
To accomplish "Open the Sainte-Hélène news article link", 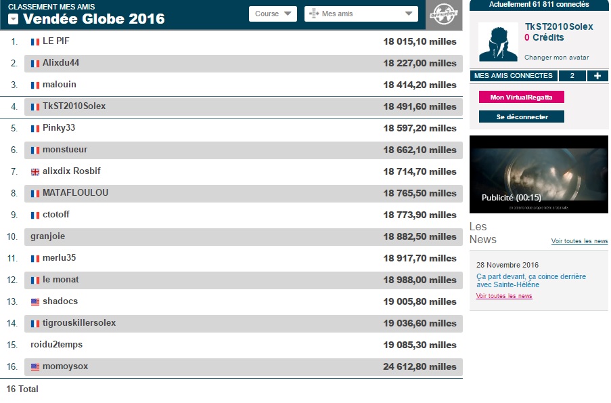I will coord(530,280).
